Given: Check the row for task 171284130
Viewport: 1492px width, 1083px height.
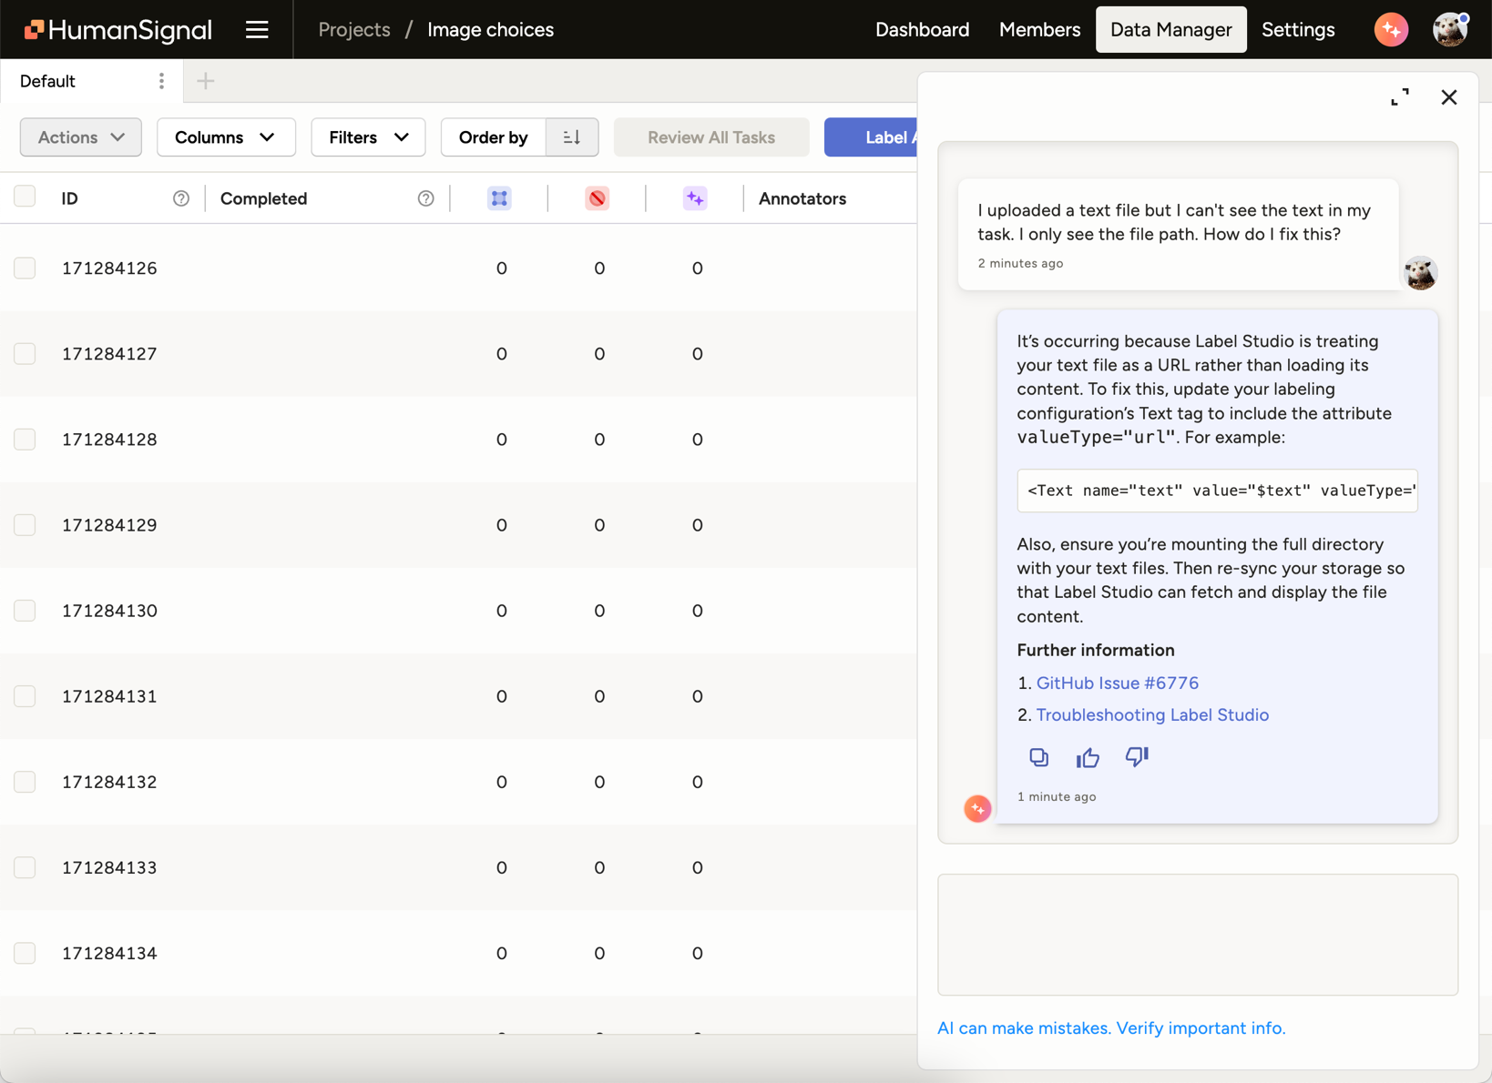Looking at the screenshot, I should tap(25, 611).
